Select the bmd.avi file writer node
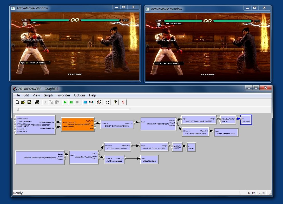Viewport: 283px width, 204px height. click(x=191, y=147)
